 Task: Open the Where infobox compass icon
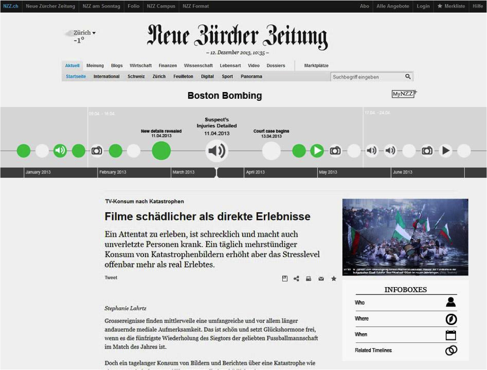[451, 319]
